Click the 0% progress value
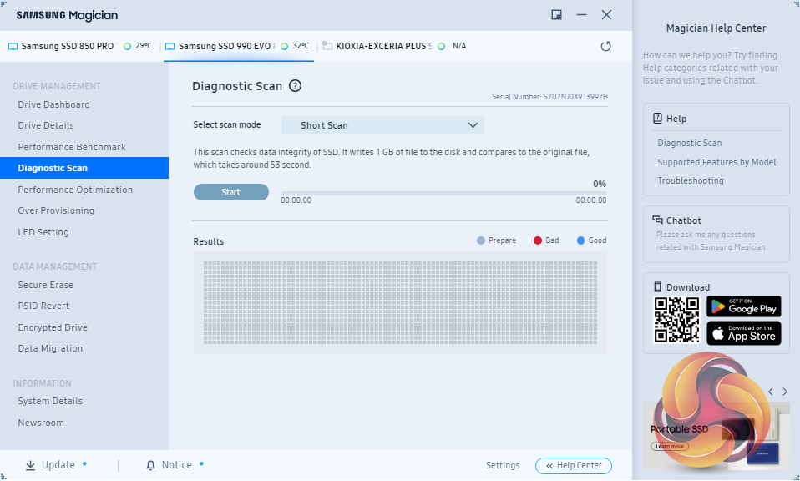The height and width of the screenshot is (481, 800). click(600, 184)
